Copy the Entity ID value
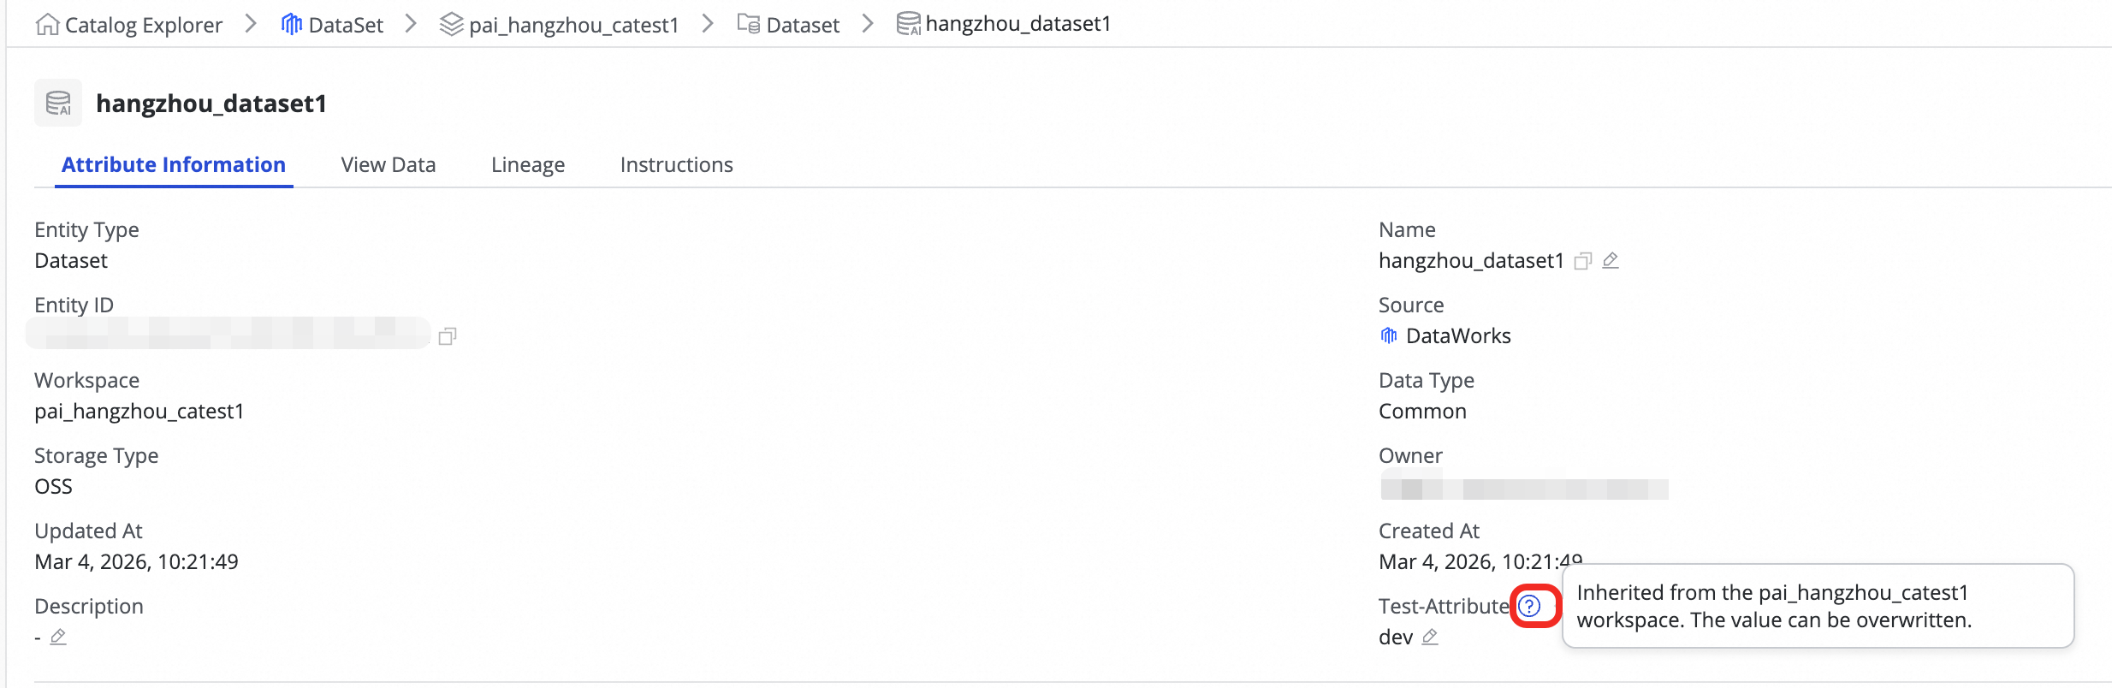 point(448,336)
